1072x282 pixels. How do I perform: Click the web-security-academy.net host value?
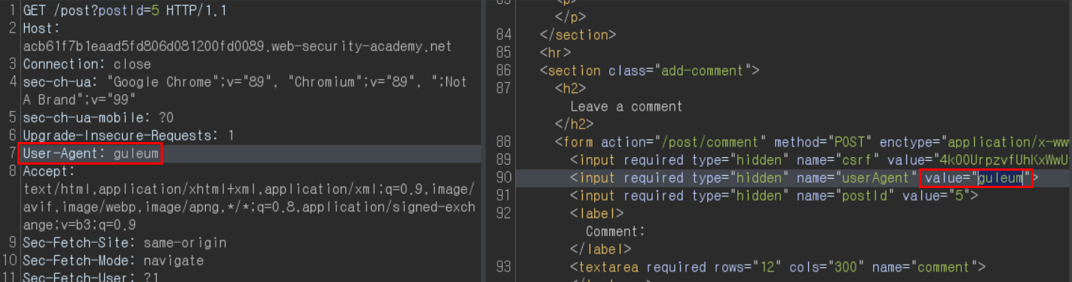(237, 47)
